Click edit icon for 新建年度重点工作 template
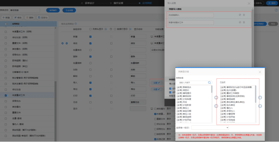The height and width of the screenshot is (142, 279). (x=240, y=22)
